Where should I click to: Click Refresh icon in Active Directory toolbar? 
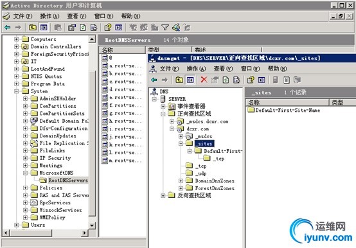pyautogui.click(x=83, y=28)
